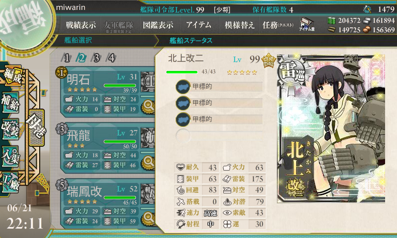Open the 改装 remodel sidebar icon

(x=10, y=129)
